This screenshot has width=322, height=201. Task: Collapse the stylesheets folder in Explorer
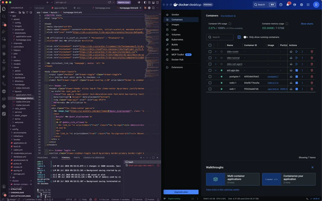coord(20,33)
